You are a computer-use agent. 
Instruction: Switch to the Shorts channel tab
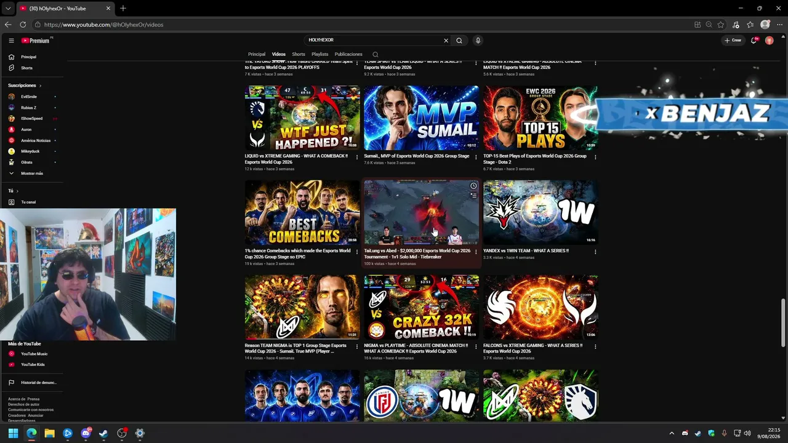coord(299,54)
